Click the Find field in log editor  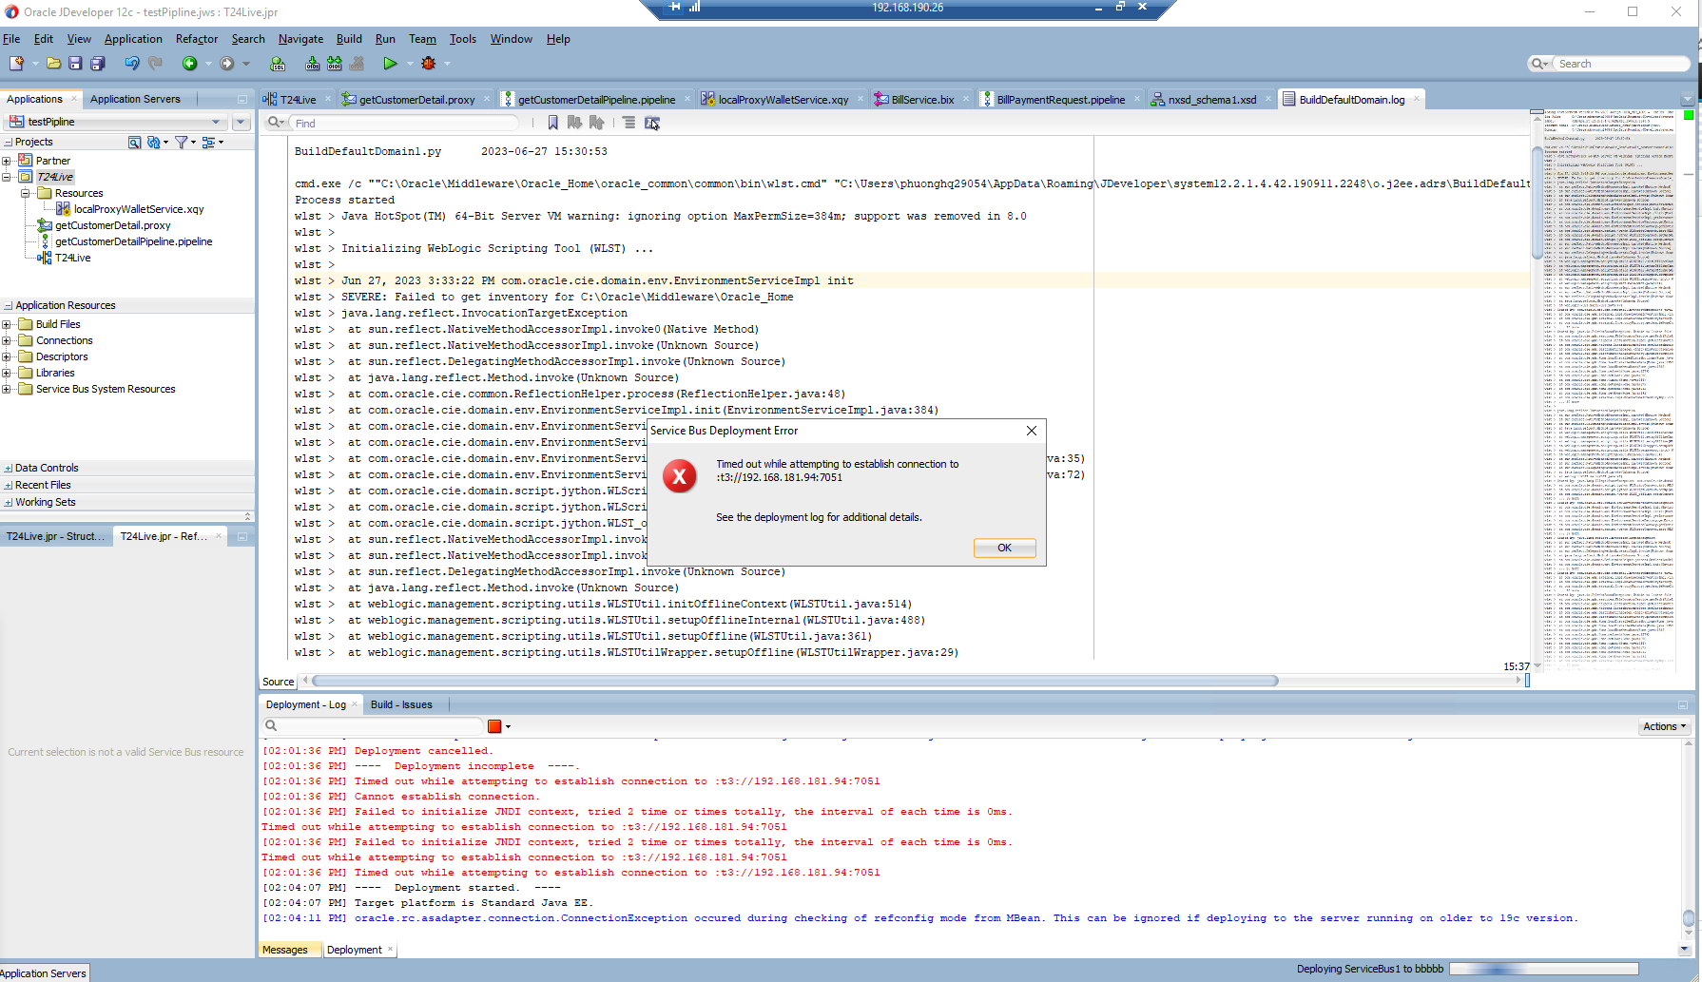click(404, 123)
